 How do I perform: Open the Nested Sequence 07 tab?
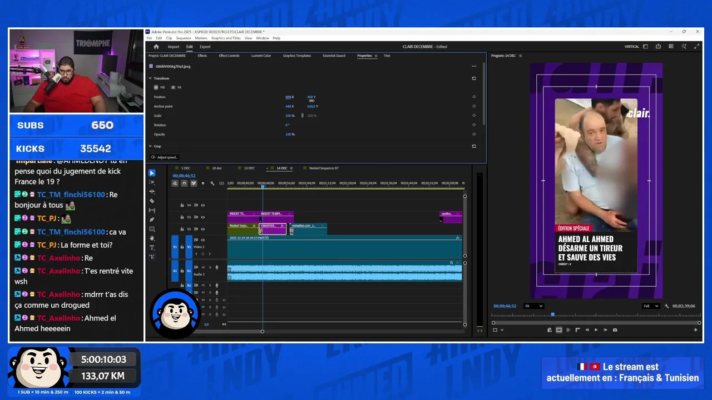tap(324, 168)
